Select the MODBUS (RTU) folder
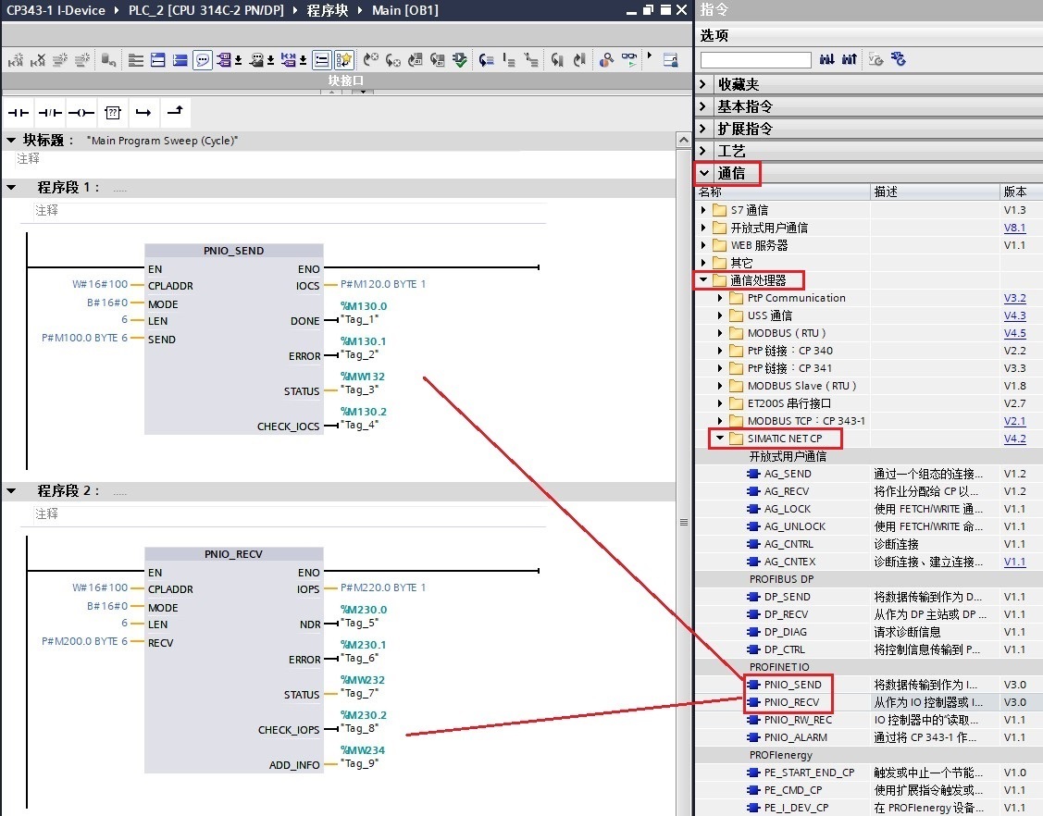This screenshot has width=1043, height=816. [787, 332]
